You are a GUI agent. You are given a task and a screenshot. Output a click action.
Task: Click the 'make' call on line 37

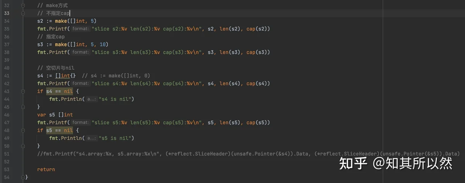tap(61, 44)
